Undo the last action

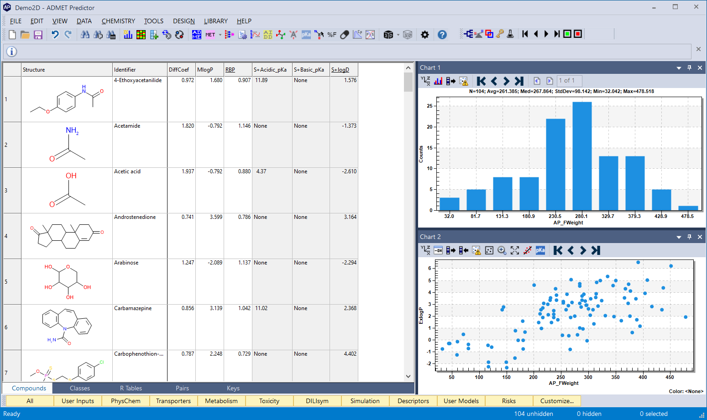click(x=55, y=35)
